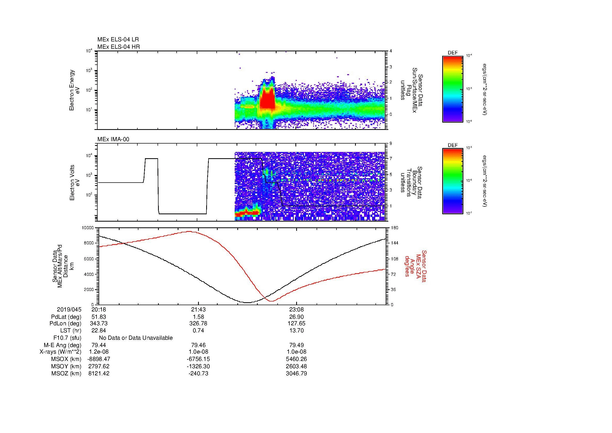Click the PdLat value '51.83'
This screenshot has width=612, height=433.
99,317
